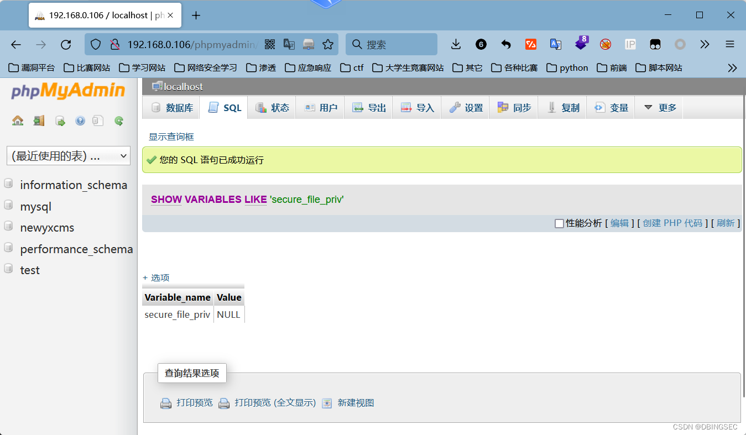The height and width of the screenshot is (435, 746).
Task: Open the 复制 replication tab
Action: click(562, 108)
